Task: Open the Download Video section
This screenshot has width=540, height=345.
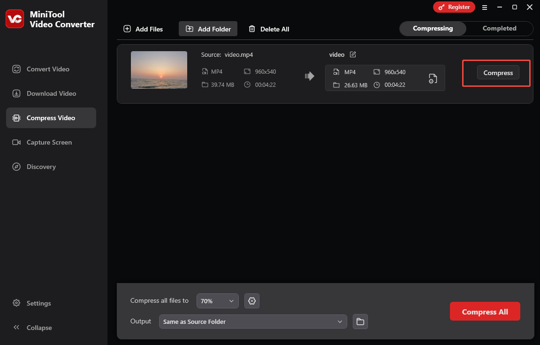Action: [x=51, y=93]
